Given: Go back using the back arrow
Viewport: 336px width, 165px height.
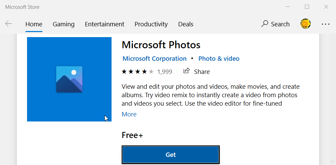Looking at the screenshot, I should [8, 24].
